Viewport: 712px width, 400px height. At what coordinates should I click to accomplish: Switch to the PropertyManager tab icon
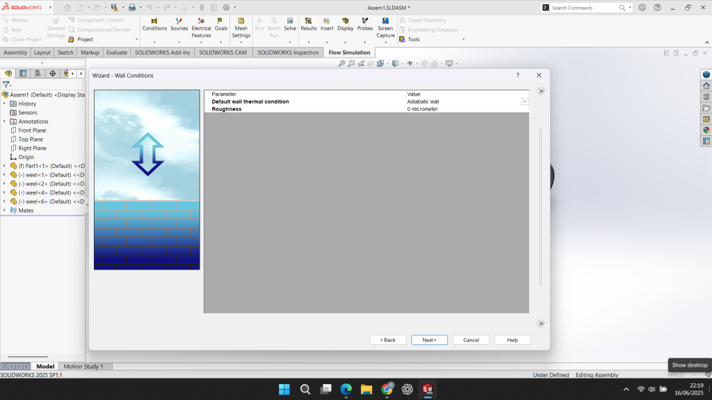click(22, 74)
